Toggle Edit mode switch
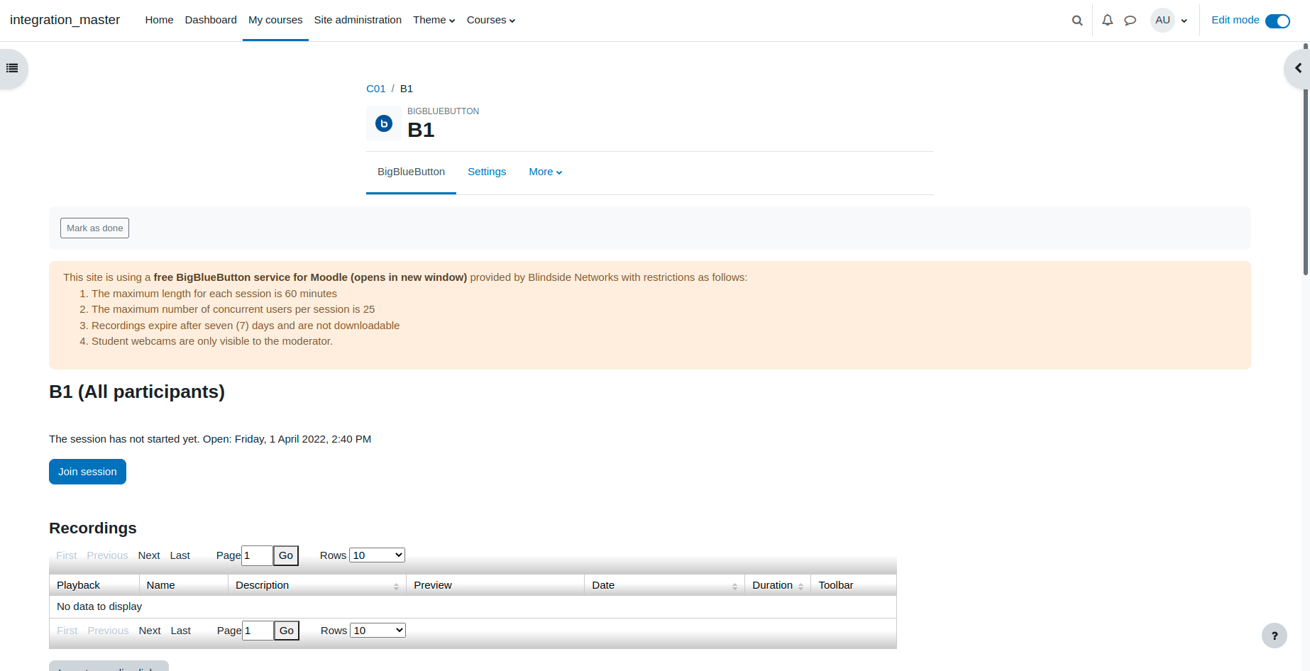1310x671 pixels. tap(1277, 21)
